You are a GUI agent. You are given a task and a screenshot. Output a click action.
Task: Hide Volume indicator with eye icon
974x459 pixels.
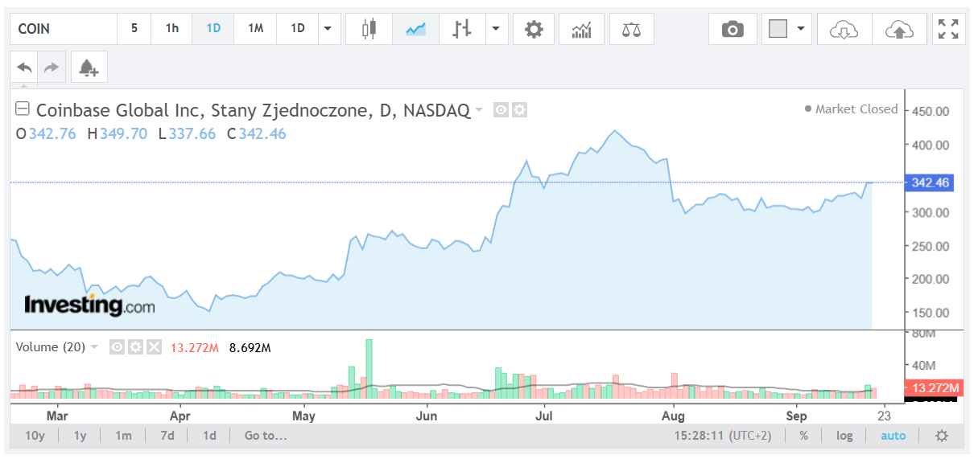[x=117, y=347]
